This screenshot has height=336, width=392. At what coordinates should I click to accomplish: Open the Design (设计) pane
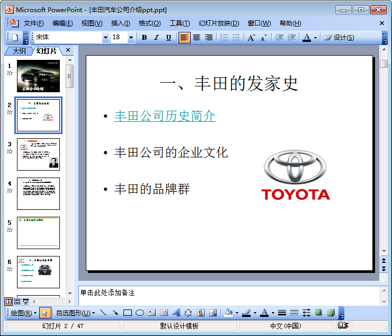click(338, 38)
